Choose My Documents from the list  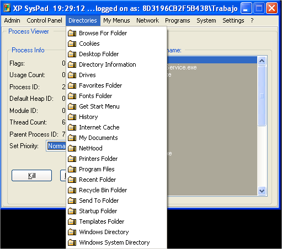pyautogui.click(x=116, y=138)
